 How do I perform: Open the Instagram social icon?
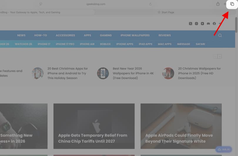[x=196, y=24]
